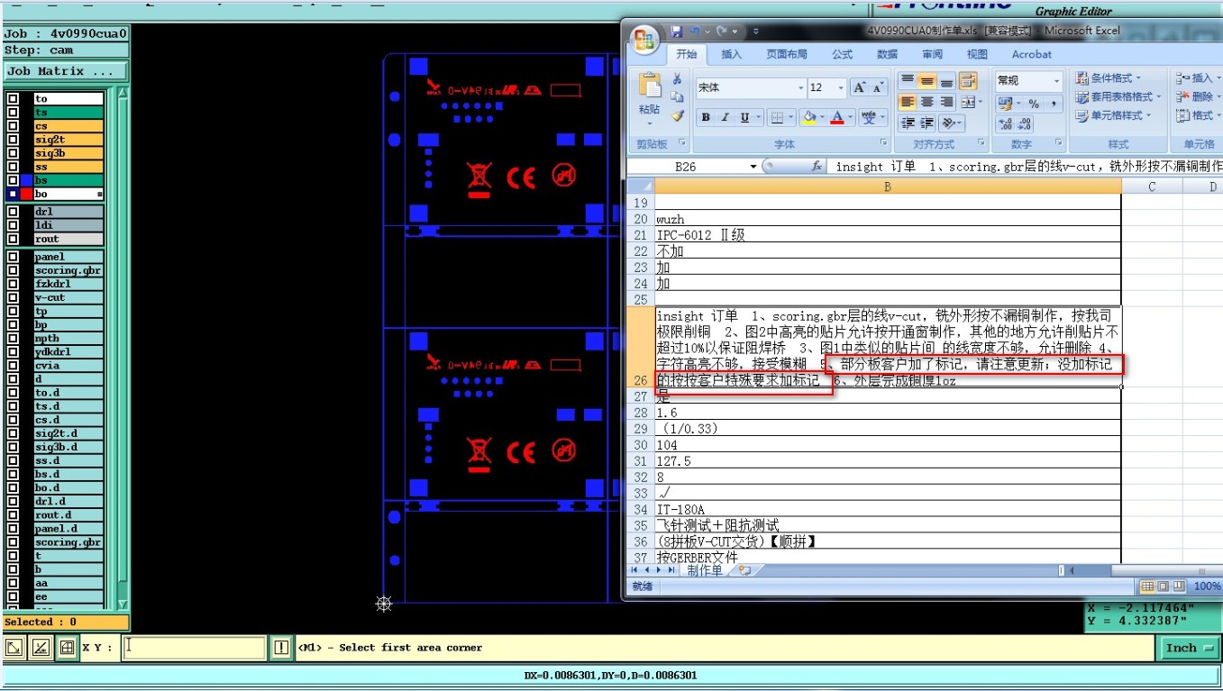
Task: Toggle the 'drl' layer checkbox
Action: [13, 212]
